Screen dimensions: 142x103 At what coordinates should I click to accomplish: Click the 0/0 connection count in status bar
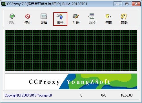(x=104, y=95)
